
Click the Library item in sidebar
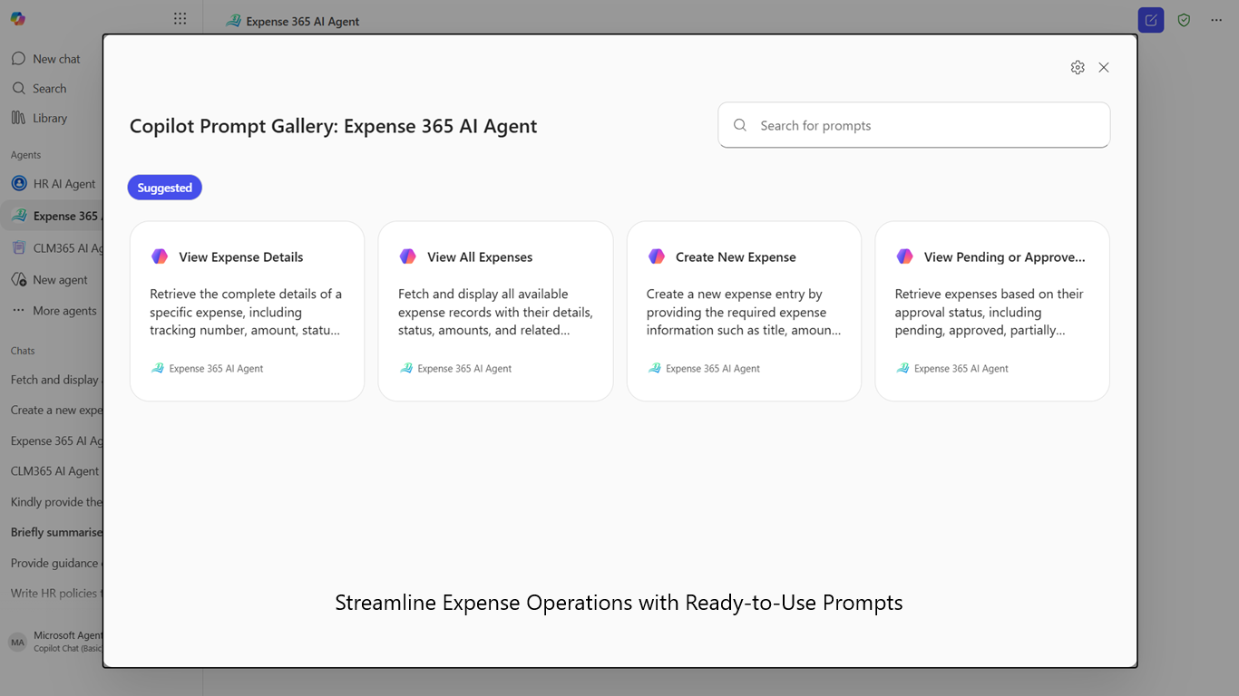coord(39,118)
